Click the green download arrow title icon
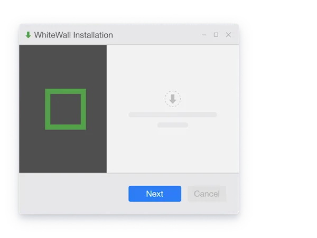The height and width of the screenshot is (238, 317). pos(28,35)
